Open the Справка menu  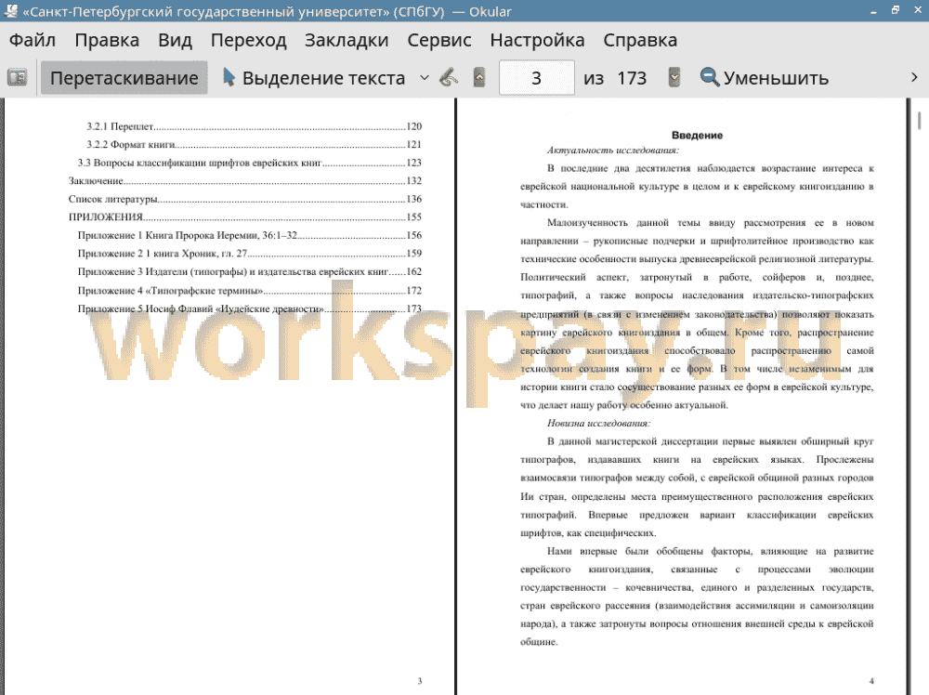tap(640, 40)
